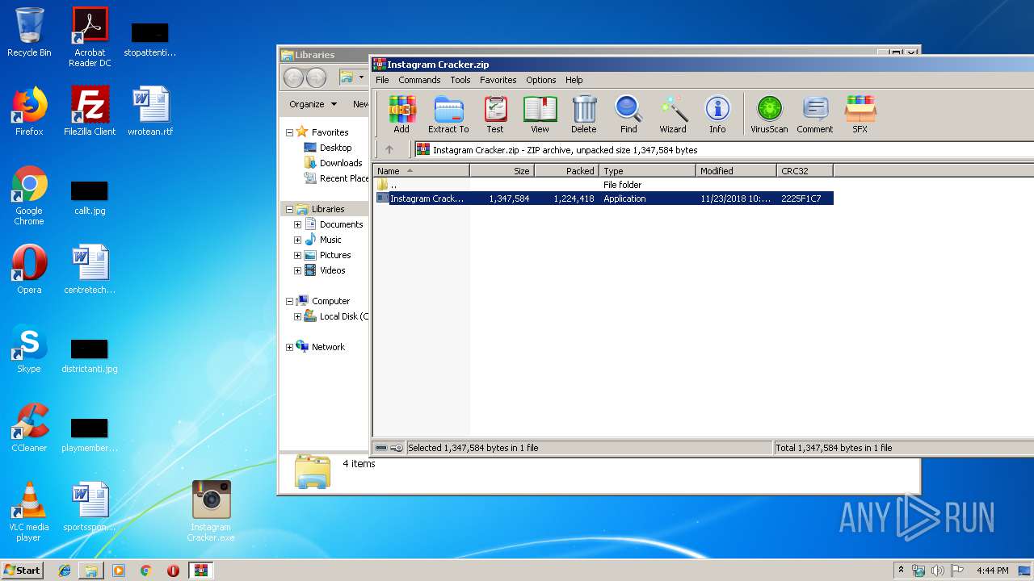Select the parent folder '..' row

click(x=603, y=185)
